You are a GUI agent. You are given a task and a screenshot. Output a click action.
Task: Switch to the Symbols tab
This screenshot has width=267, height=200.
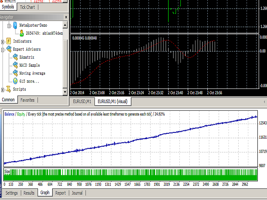8,7
